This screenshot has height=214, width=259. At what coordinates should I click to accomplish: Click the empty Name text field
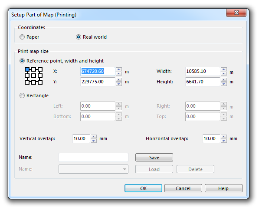click(93, 157)
